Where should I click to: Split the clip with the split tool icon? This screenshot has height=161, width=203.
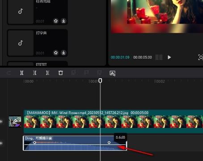22,73
